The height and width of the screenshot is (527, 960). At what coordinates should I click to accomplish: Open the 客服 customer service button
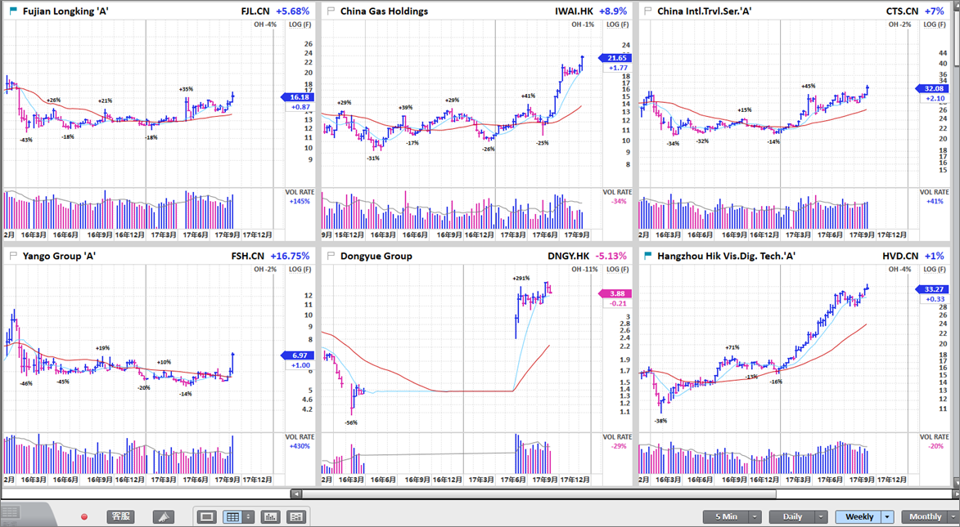(x=120, y=516)
